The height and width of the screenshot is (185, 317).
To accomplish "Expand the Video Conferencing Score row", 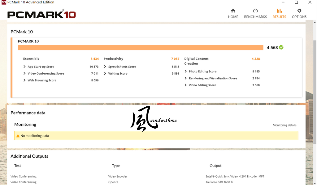I will (x=24, y=73).
